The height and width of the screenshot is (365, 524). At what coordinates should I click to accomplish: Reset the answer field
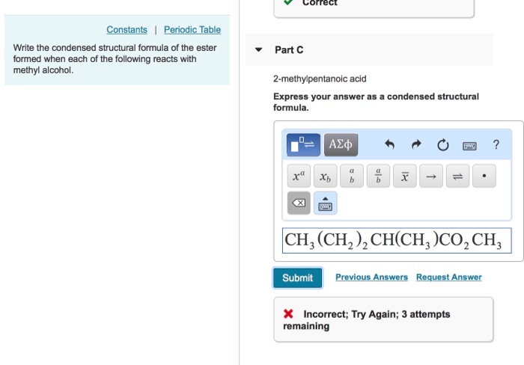443,145
